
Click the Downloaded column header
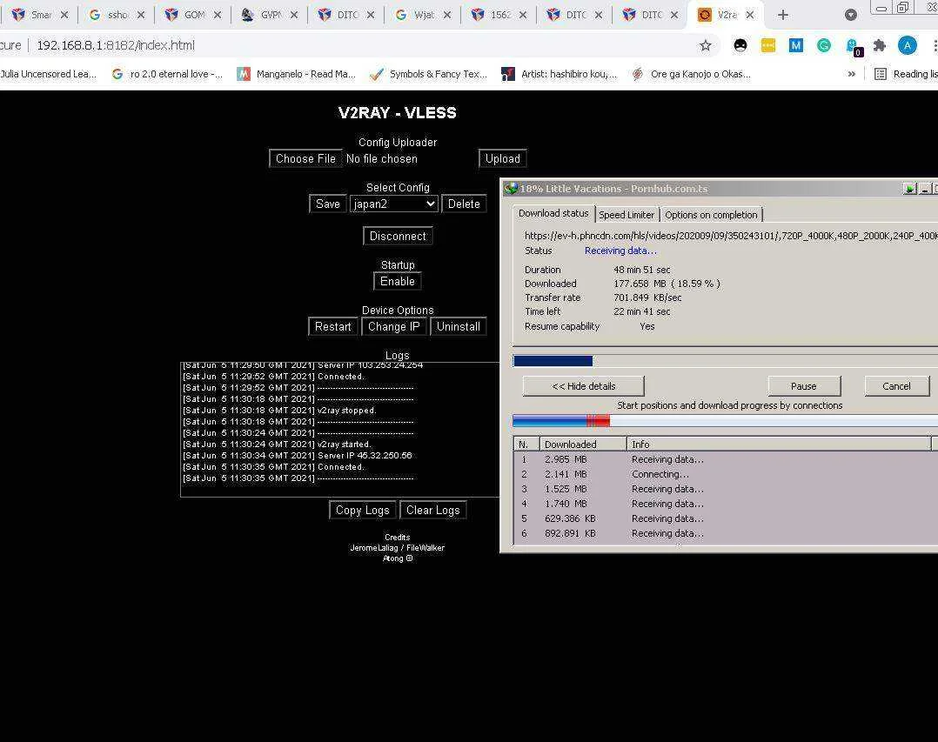[x=583, y=445]
